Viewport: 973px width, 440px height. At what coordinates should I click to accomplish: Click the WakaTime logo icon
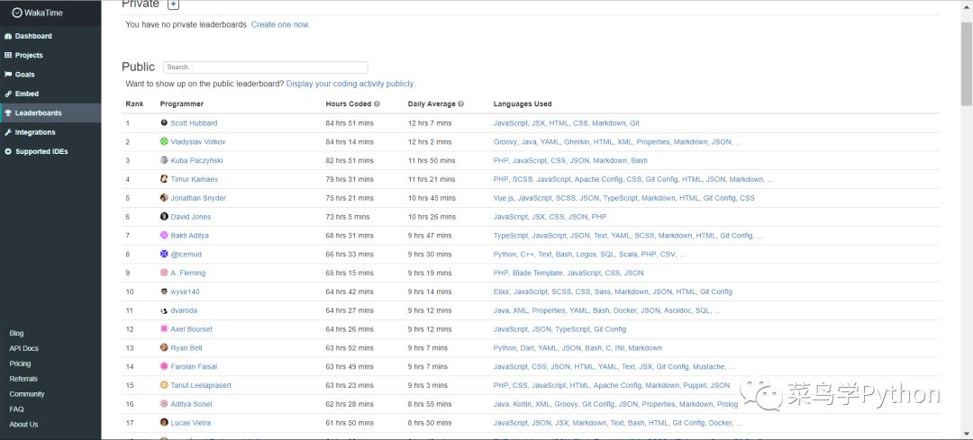click(17, 13)
